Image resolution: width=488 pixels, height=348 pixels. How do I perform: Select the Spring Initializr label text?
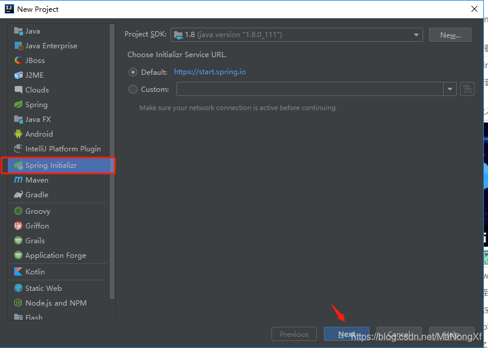coord(51,165)
